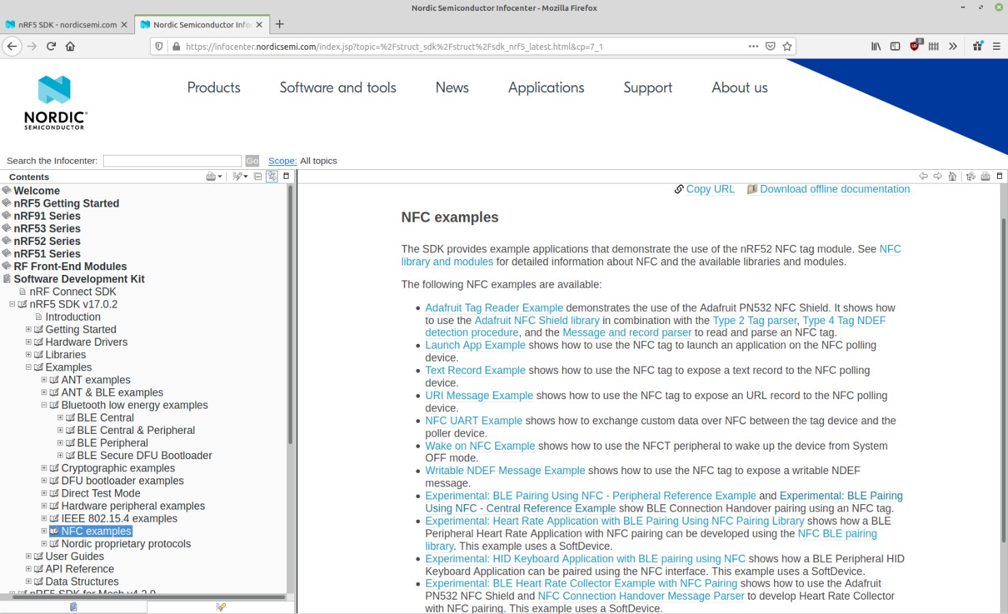Print the topic using content pane printer icon

(x=985, y=176)
